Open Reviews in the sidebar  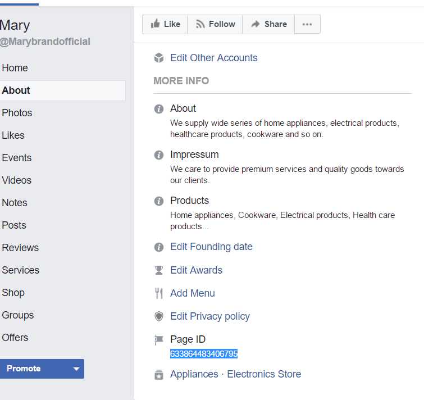click(20, 247)
